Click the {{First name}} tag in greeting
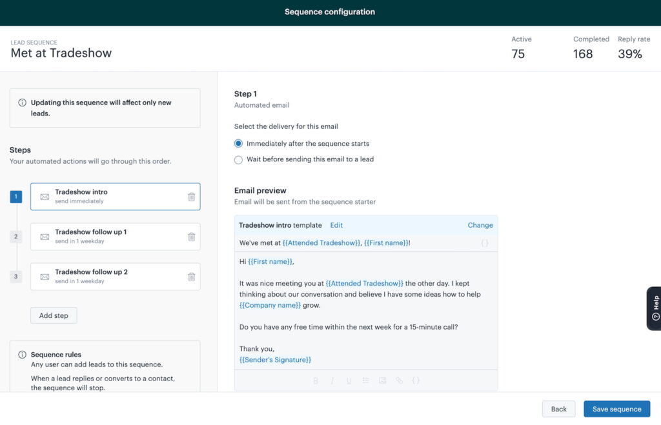Viewport: 661px width, 425px height. (x=270, y=262)
